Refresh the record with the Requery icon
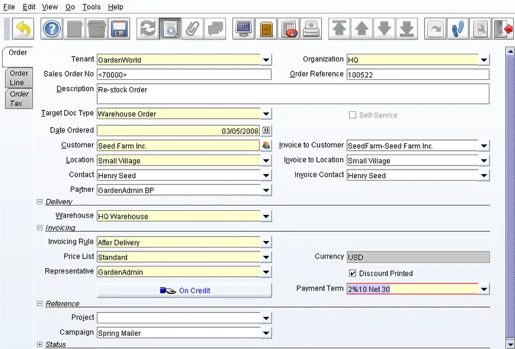The image size is (515, 349). (x=149, y=29)
